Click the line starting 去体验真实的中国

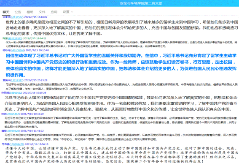[121, 68]
